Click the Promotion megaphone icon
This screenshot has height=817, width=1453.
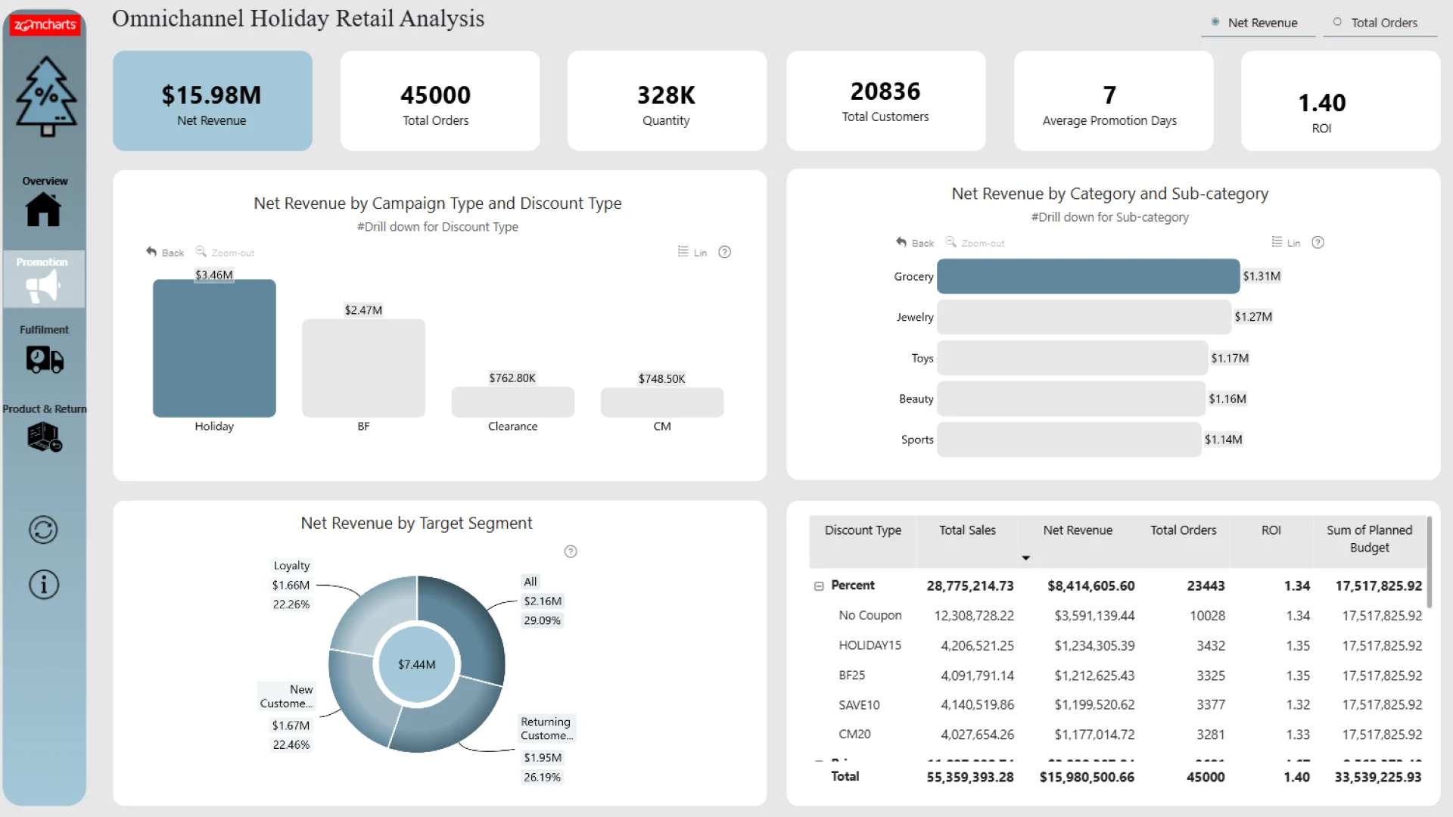point(43,286)
